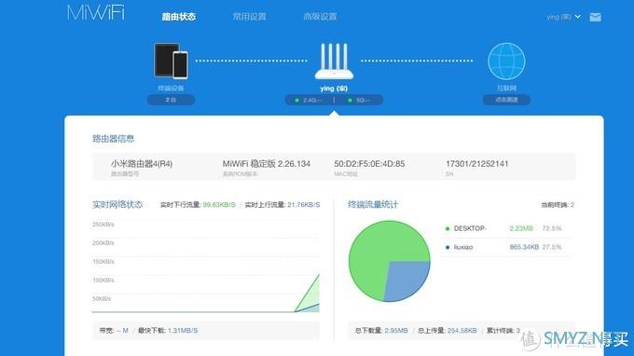Click the internet globe icon

click(x=506, y=61)
